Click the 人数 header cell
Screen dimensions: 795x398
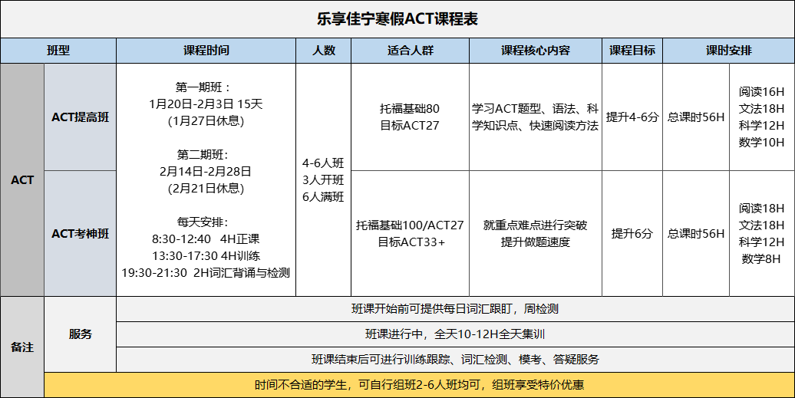[x=324, y=51]
